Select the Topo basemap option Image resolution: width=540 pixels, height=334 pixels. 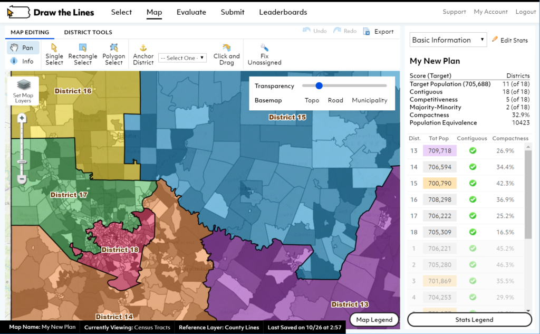click(x=312, y=100)
